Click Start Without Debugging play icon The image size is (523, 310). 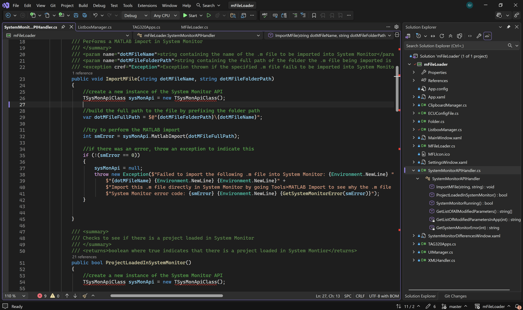[x=209, y=16]
